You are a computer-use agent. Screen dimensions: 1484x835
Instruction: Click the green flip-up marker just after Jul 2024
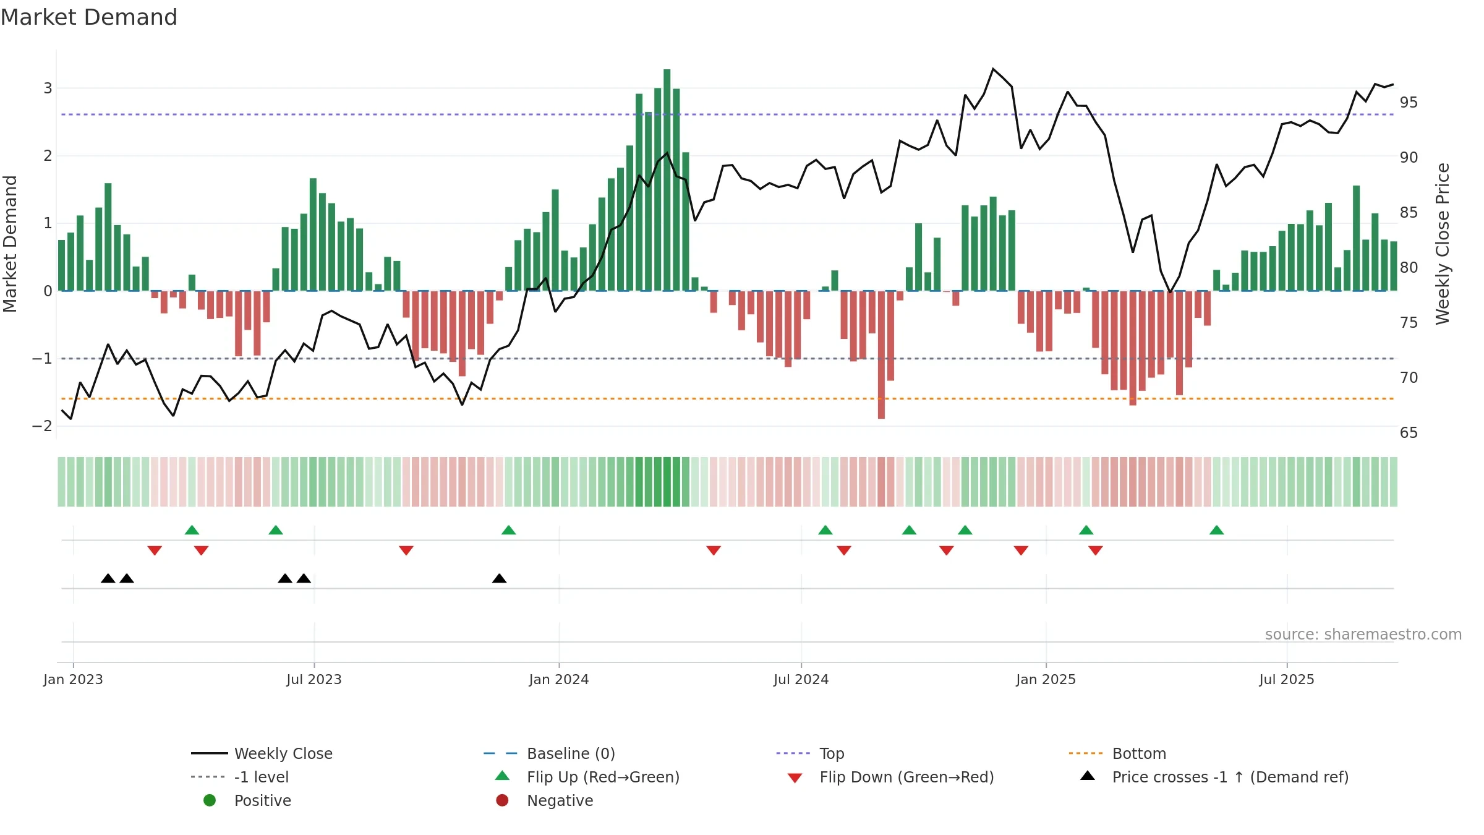coord(825,530)
